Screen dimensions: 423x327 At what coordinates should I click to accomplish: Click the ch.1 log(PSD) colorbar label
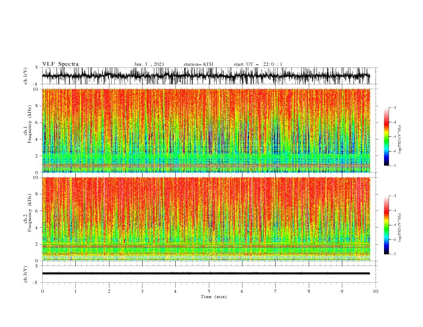pyautogui.click(x=399, y=139)
